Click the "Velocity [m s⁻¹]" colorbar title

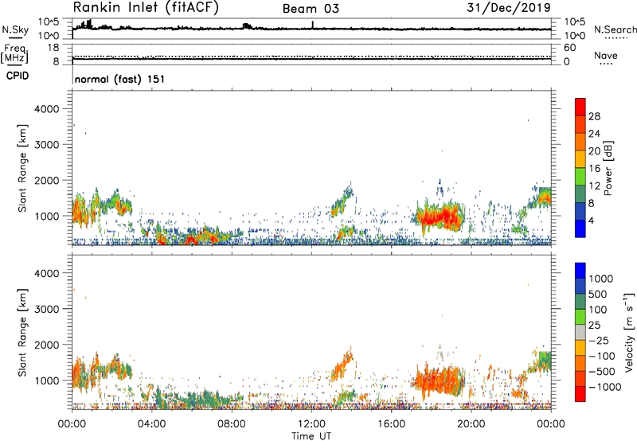tap(629, 332)
